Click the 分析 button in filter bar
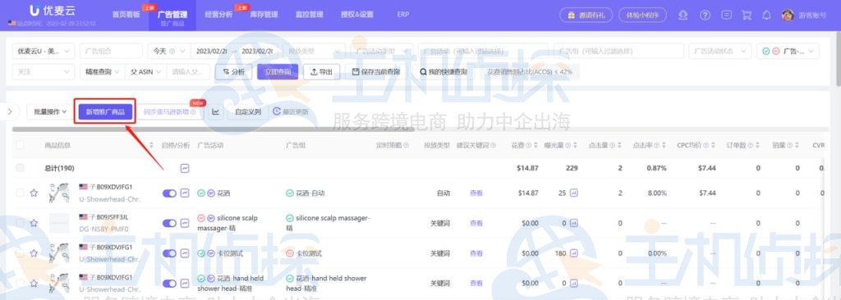This screenshot has height=300, width=841. coord(234,72)
